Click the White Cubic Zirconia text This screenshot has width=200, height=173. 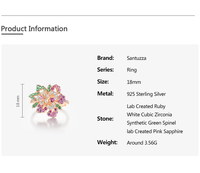[x=149, y=115]
